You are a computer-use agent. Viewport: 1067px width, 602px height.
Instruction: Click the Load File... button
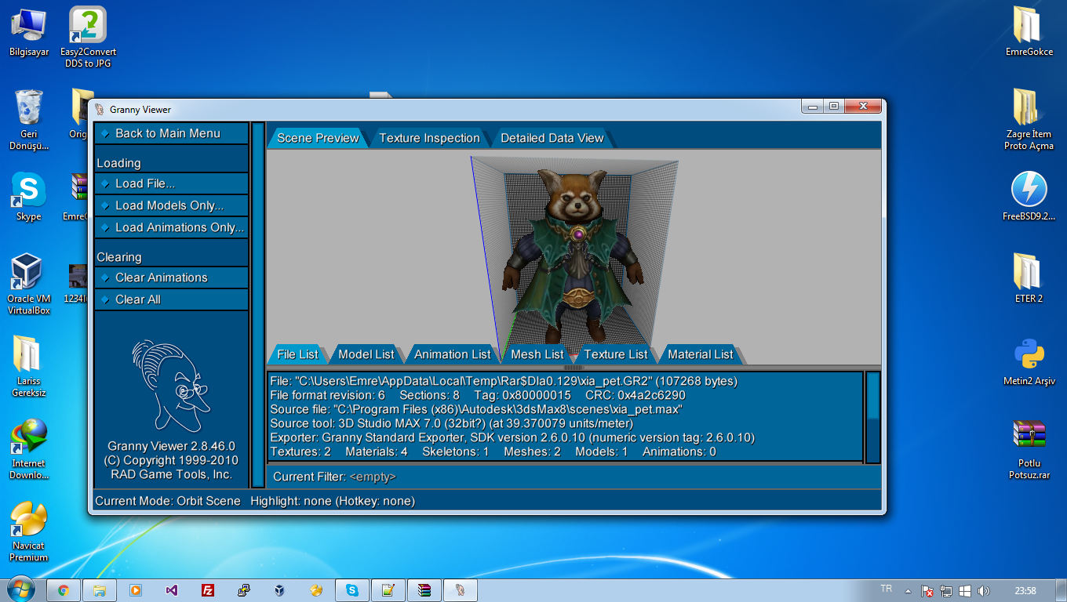[172, 183]
